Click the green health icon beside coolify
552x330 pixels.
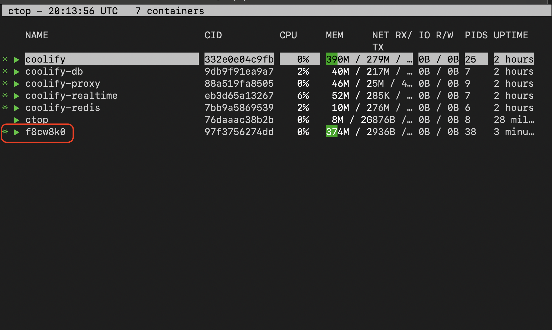5,59
